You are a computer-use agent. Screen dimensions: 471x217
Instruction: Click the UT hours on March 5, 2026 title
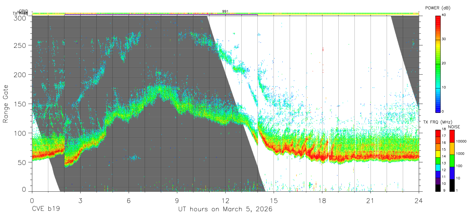click(225, 209)
